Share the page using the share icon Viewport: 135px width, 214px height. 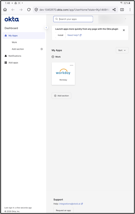point(114,10)
